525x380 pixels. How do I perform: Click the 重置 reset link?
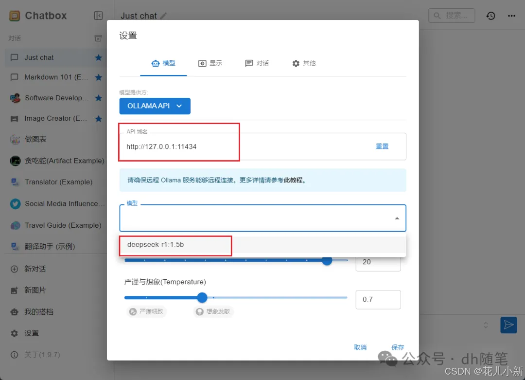(x=382, y=146)
